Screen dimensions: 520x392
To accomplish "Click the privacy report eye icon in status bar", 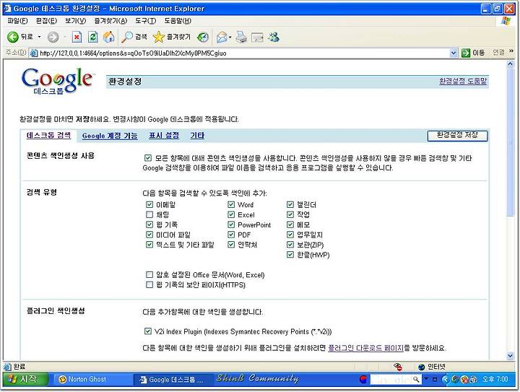I will click(x=398, y=367).
